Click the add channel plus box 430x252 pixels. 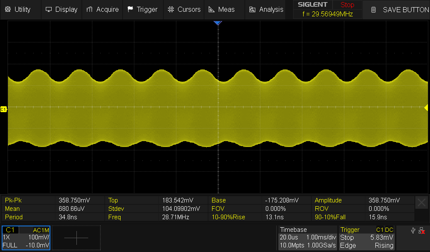coord(76,238)
